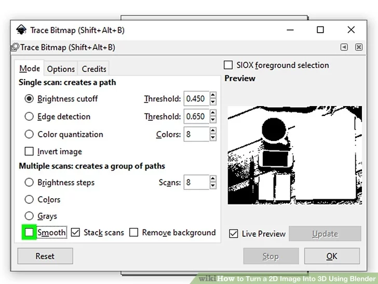Screen dimensions: 378x284
Task: Enable the Smooth checkbox
Action: click(x=29, y=233)
